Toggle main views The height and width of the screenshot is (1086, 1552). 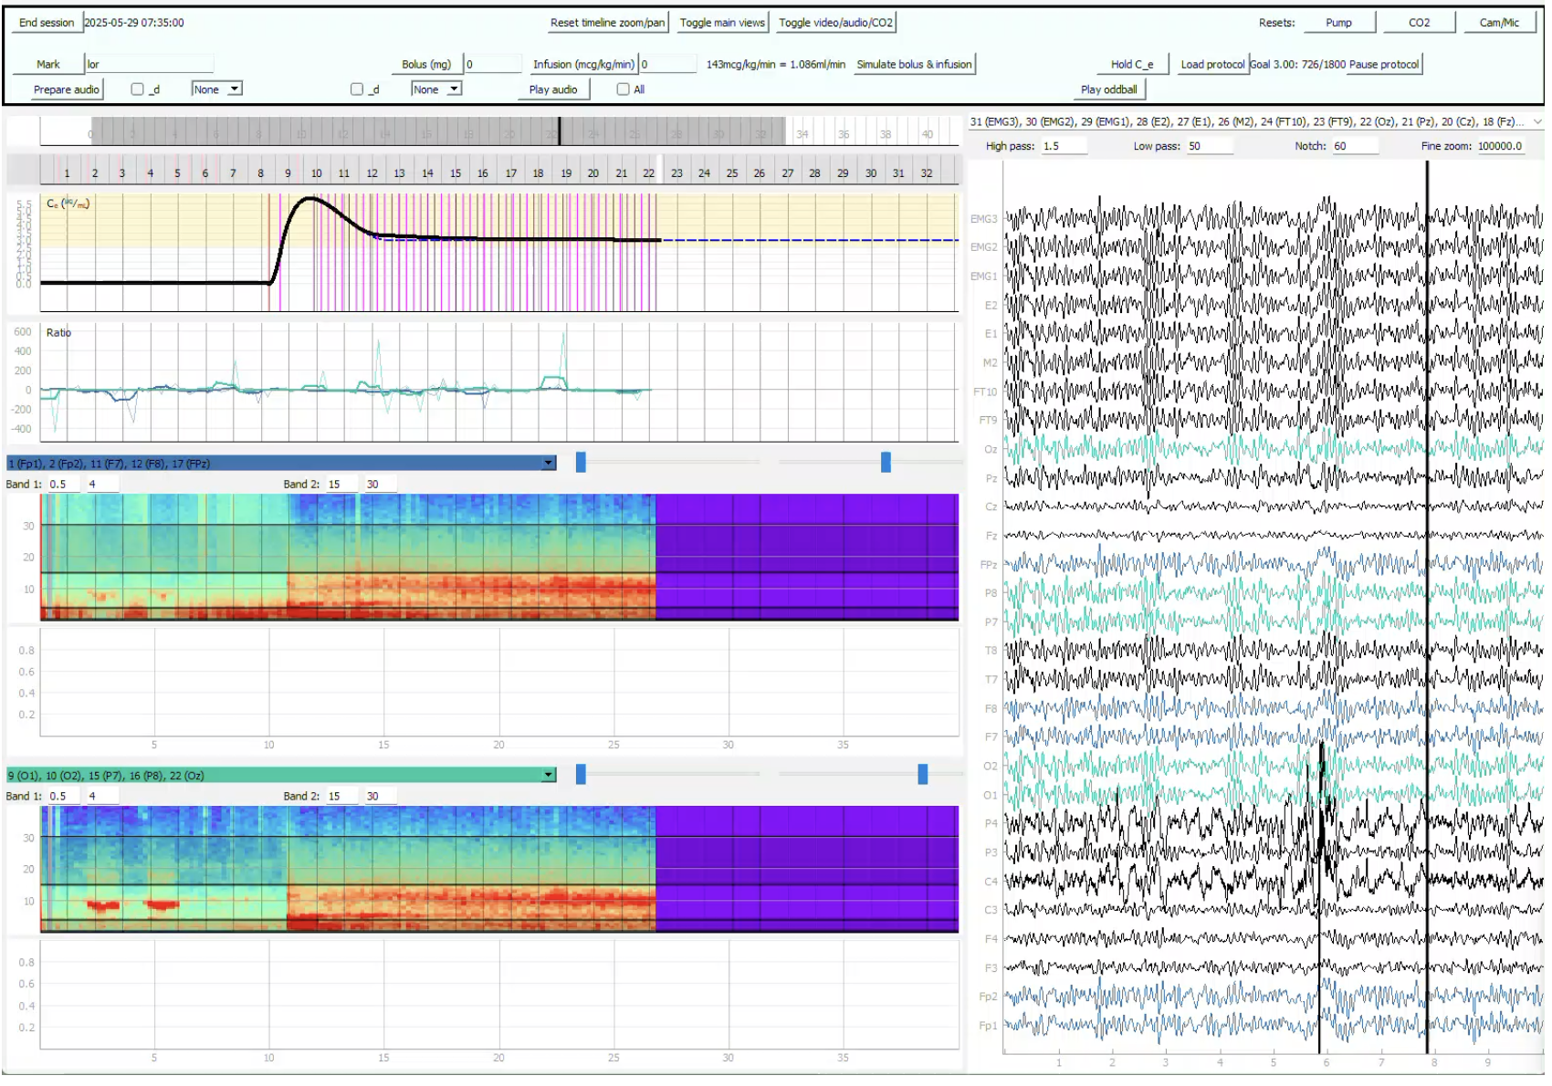[721, 23]
